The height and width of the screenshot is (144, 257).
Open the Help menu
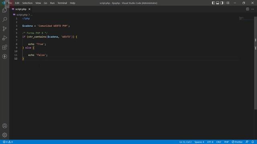[72, 3]
